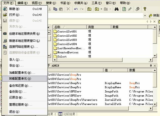The height and width of the screenshot is (116, 160).
Task: Click the pushpin toolbar icon
Action: click(130, 9)
